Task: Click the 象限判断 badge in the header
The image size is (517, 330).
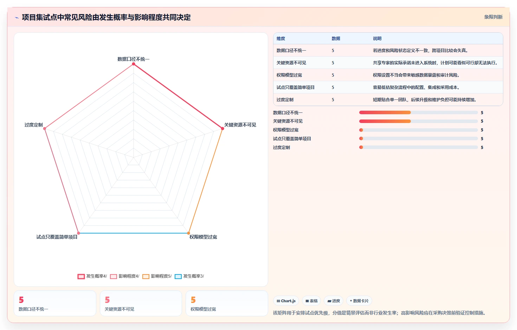Action: (493, 17)
